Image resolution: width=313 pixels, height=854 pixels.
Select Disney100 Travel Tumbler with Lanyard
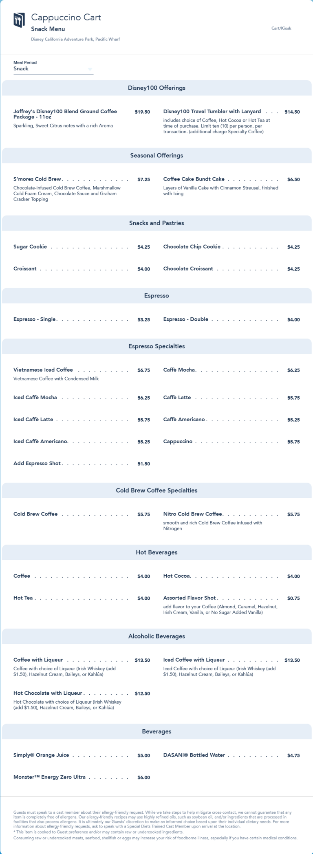[212, 111]
